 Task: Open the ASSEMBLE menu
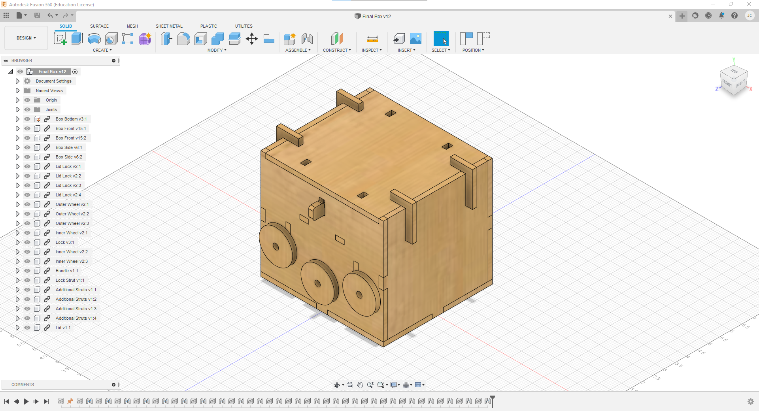(298, 50)
